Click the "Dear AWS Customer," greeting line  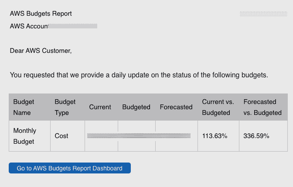click(x=41, y=51)
